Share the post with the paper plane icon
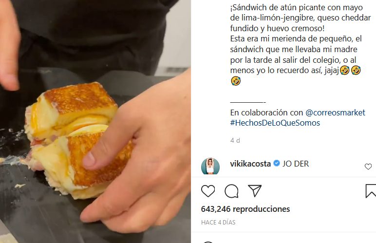The width and height of the screenshot is (376, 243). [255, 191]
